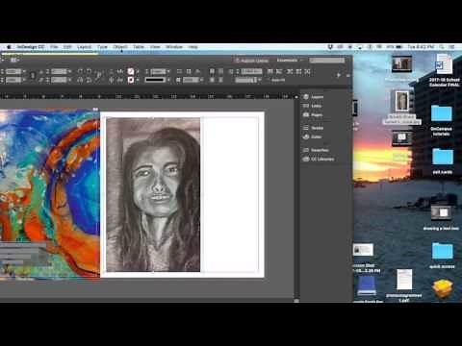Click the height input field
The image size is (462, 346).
[x=59, y=80]
